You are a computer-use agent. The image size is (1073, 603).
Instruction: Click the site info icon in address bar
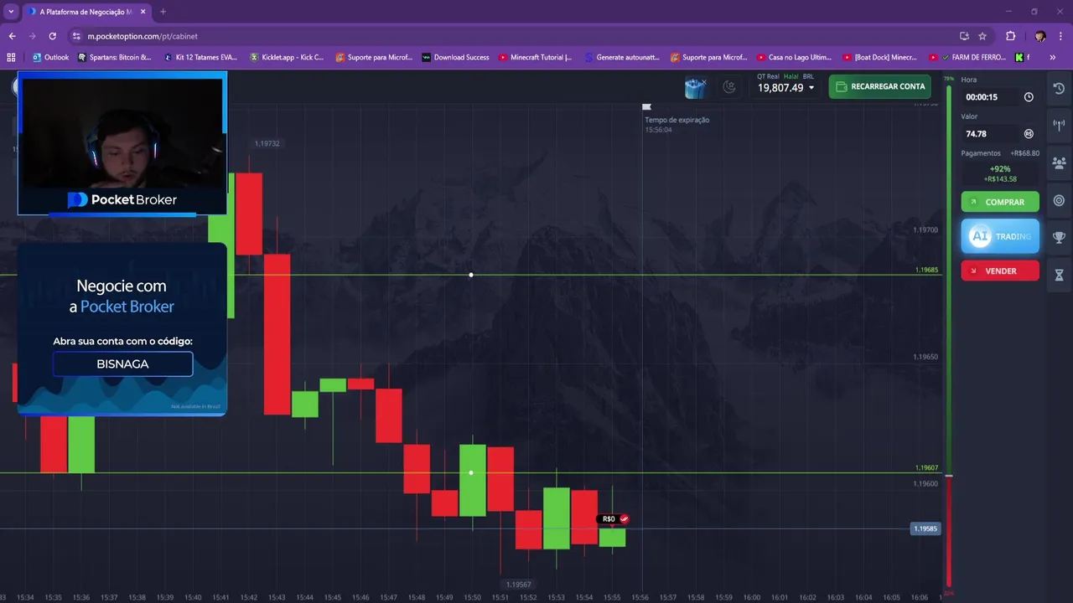click(76, 36)
